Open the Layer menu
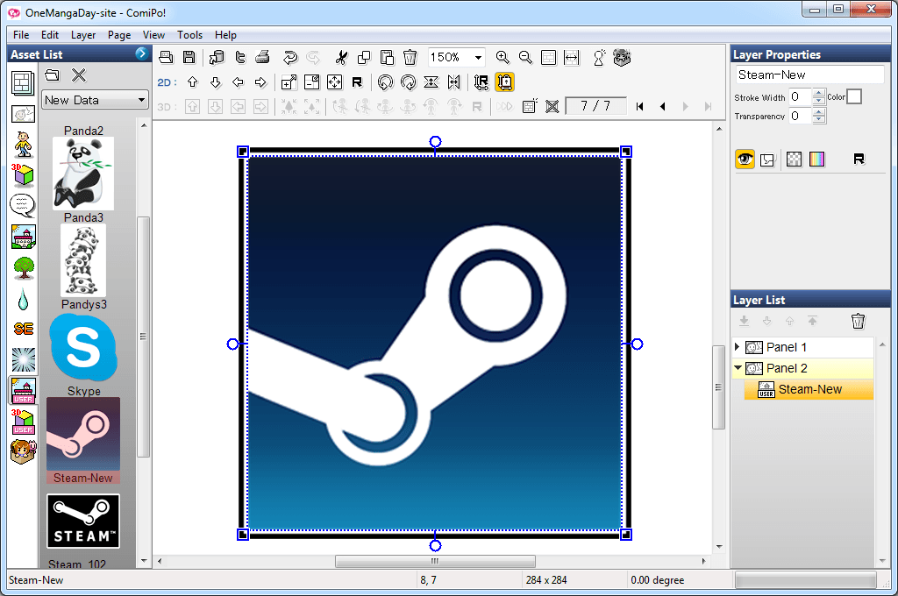 click(x=83, y=35)
